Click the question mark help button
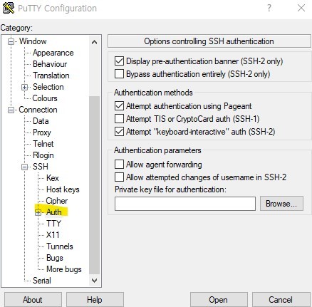The height and width of the screenshot is (307, 312). 269,9
